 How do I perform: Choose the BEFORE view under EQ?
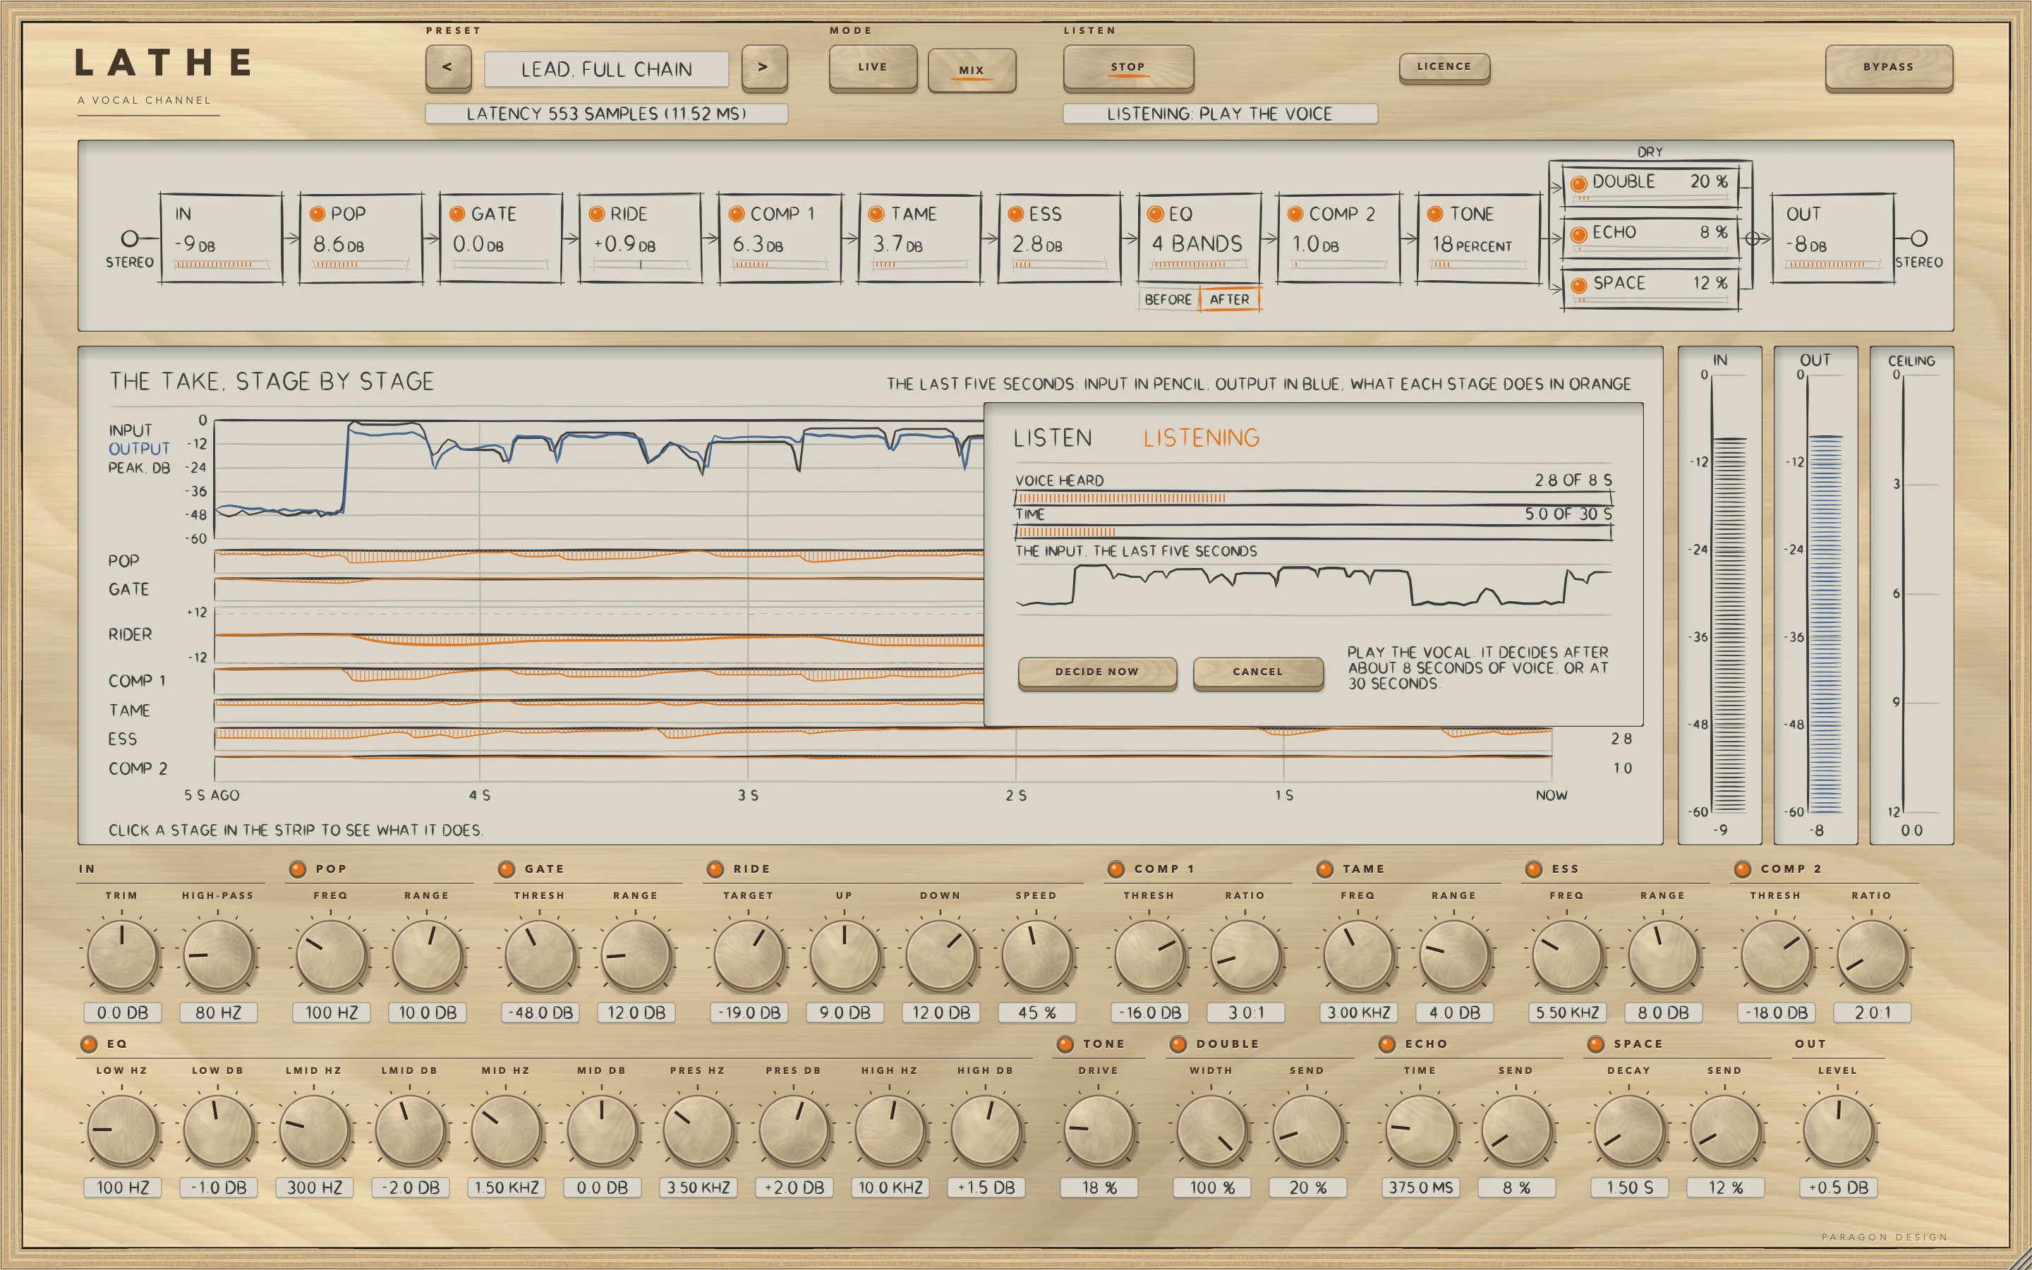[1168, 300]
